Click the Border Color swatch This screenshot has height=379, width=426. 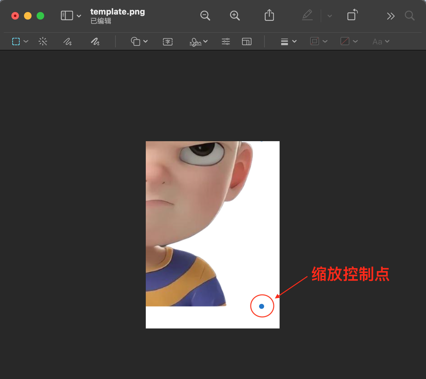pos(315,41)
